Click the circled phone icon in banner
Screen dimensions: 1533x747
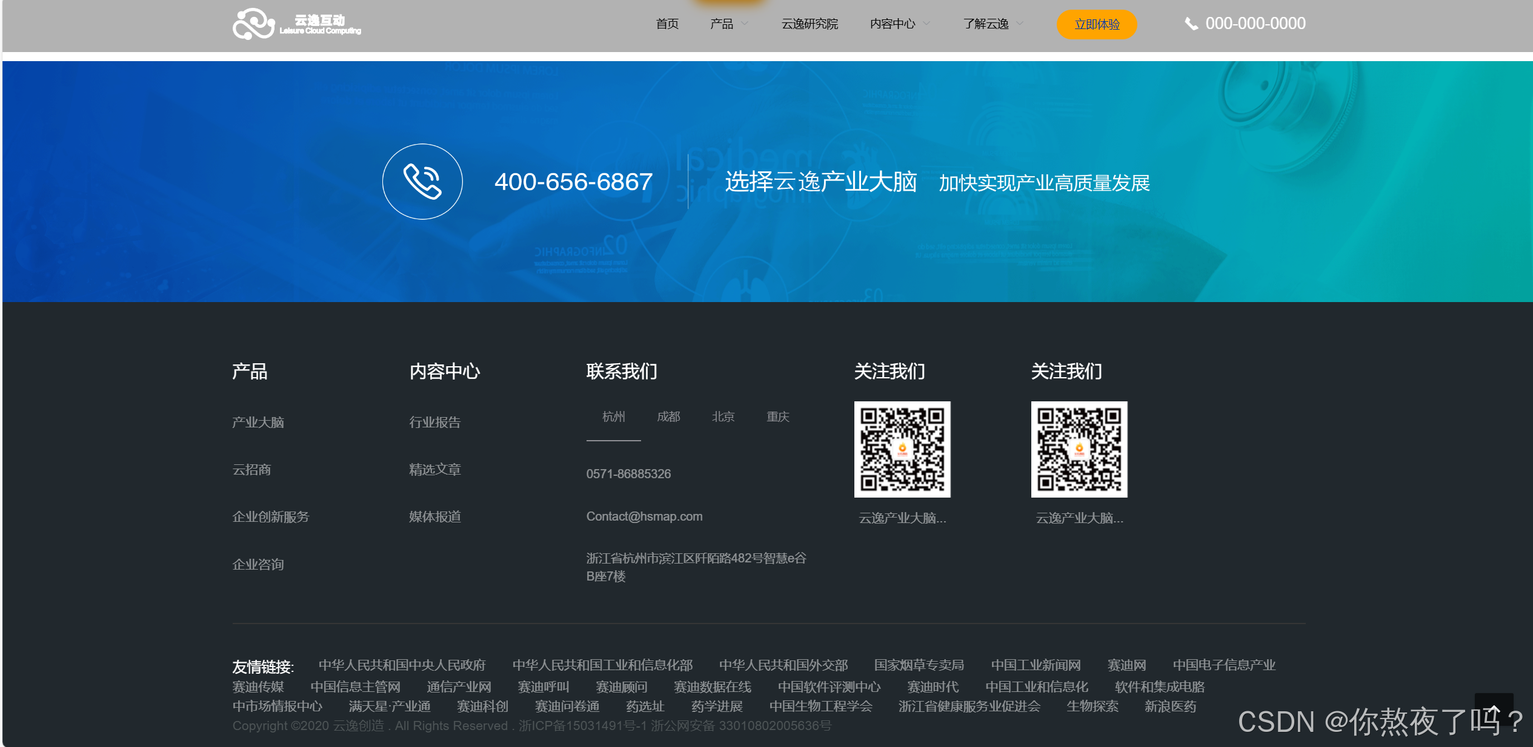pos(422,182)
